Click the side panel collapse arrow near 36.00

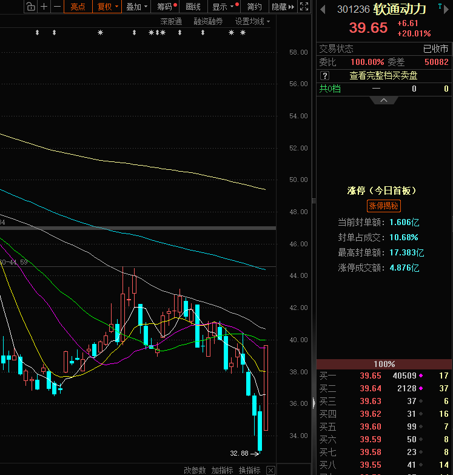click(314, 403)
